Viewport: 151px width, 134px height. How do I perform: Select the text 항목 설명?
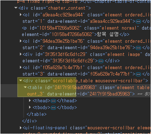point(108,34)
